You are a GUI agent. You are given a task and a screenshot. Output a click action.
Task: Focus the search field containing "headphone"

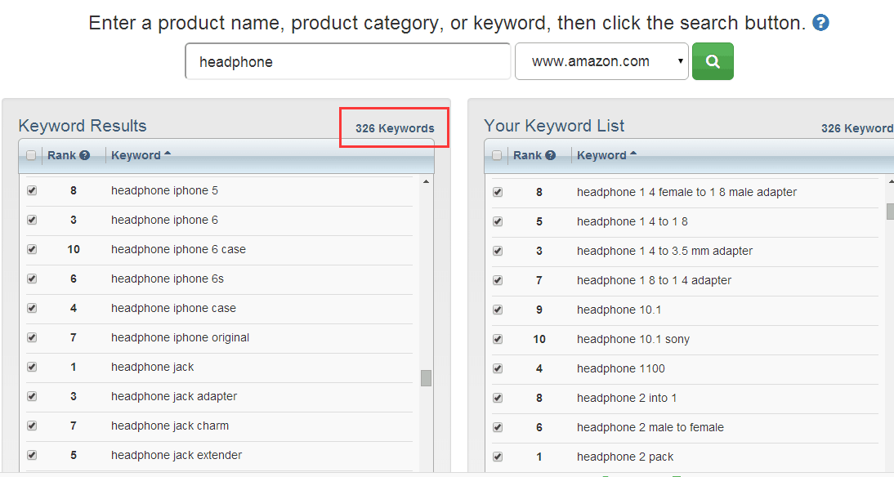pyautogui.click(x=348, y=61)
